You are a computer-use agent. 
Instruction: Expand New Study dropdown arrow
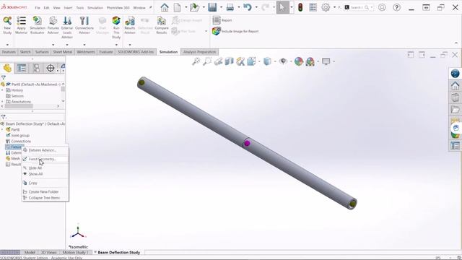point(7,45)
